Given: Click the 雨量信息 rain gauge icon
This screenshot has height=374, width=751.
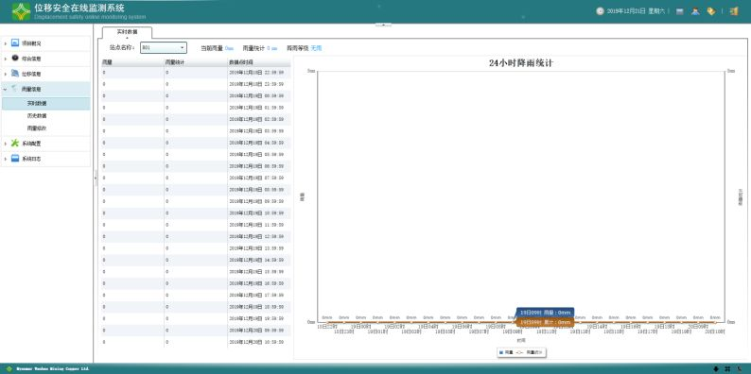Looking at the screenshot, I should [x=15, y=89].
